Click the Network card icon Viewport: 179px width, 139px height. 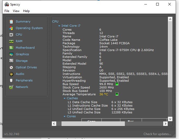point(11,87)
